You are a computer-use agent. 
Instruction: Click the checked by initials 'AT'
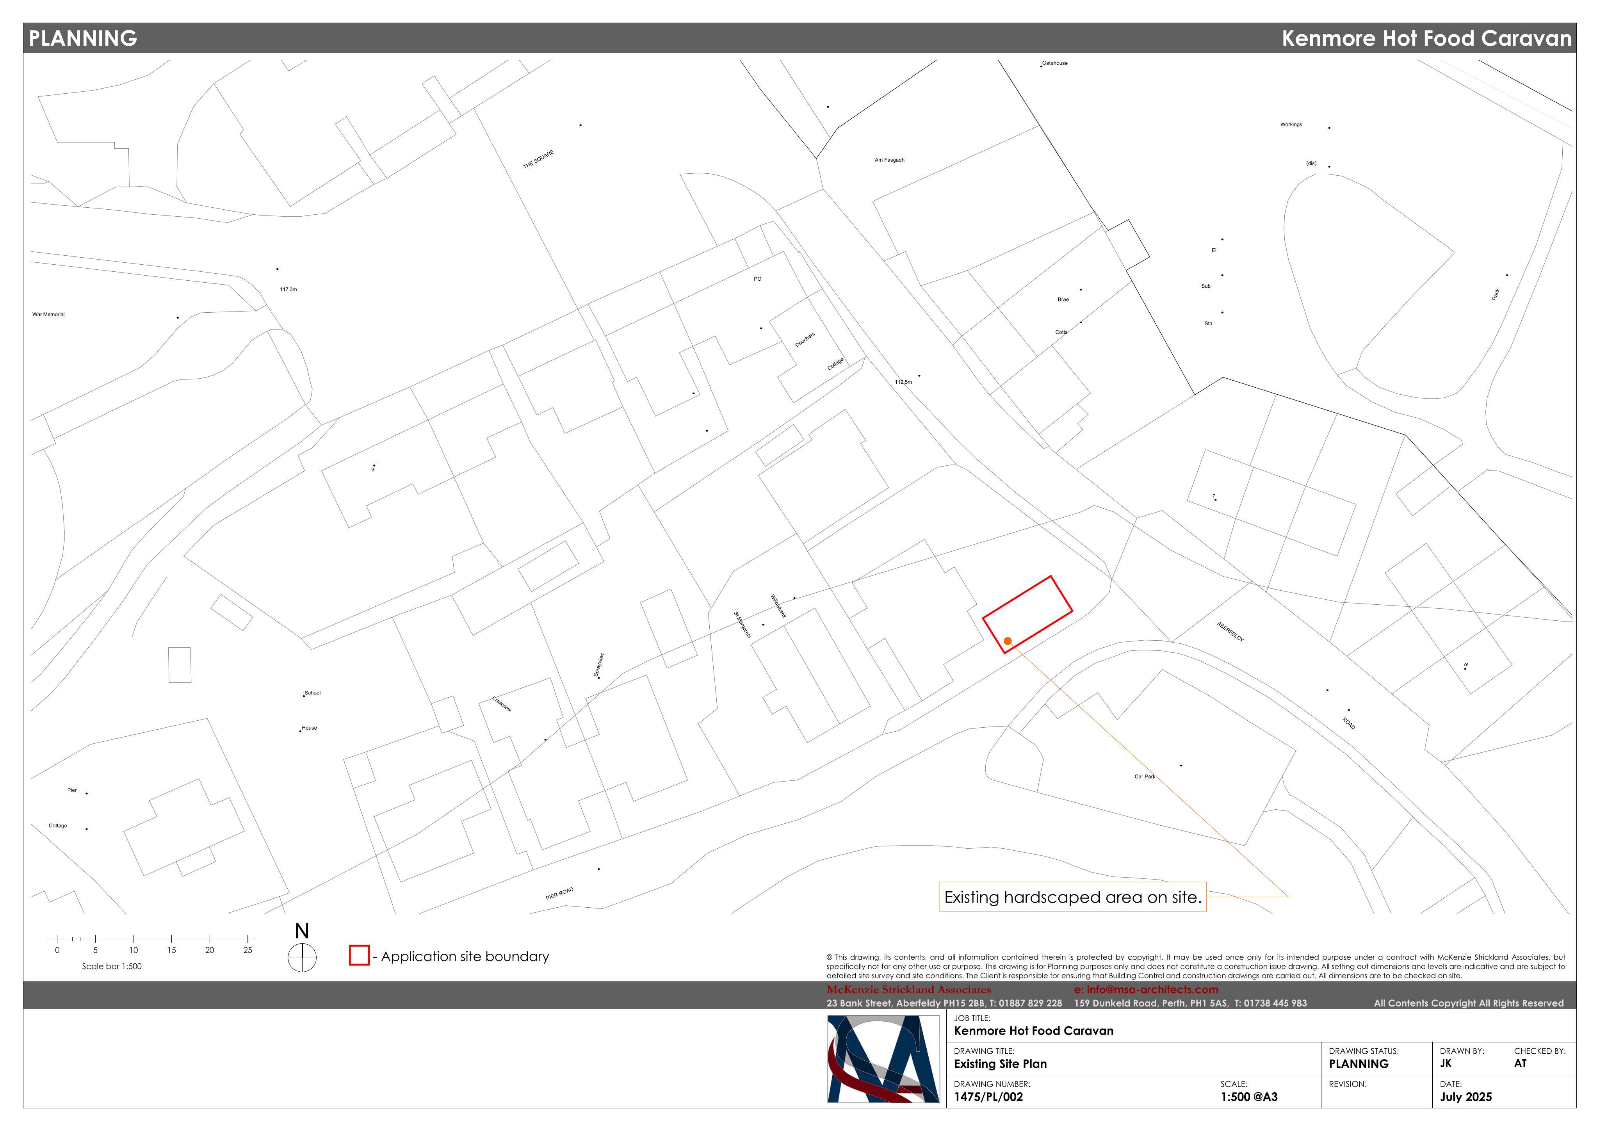click(x=1520, y=1064)
